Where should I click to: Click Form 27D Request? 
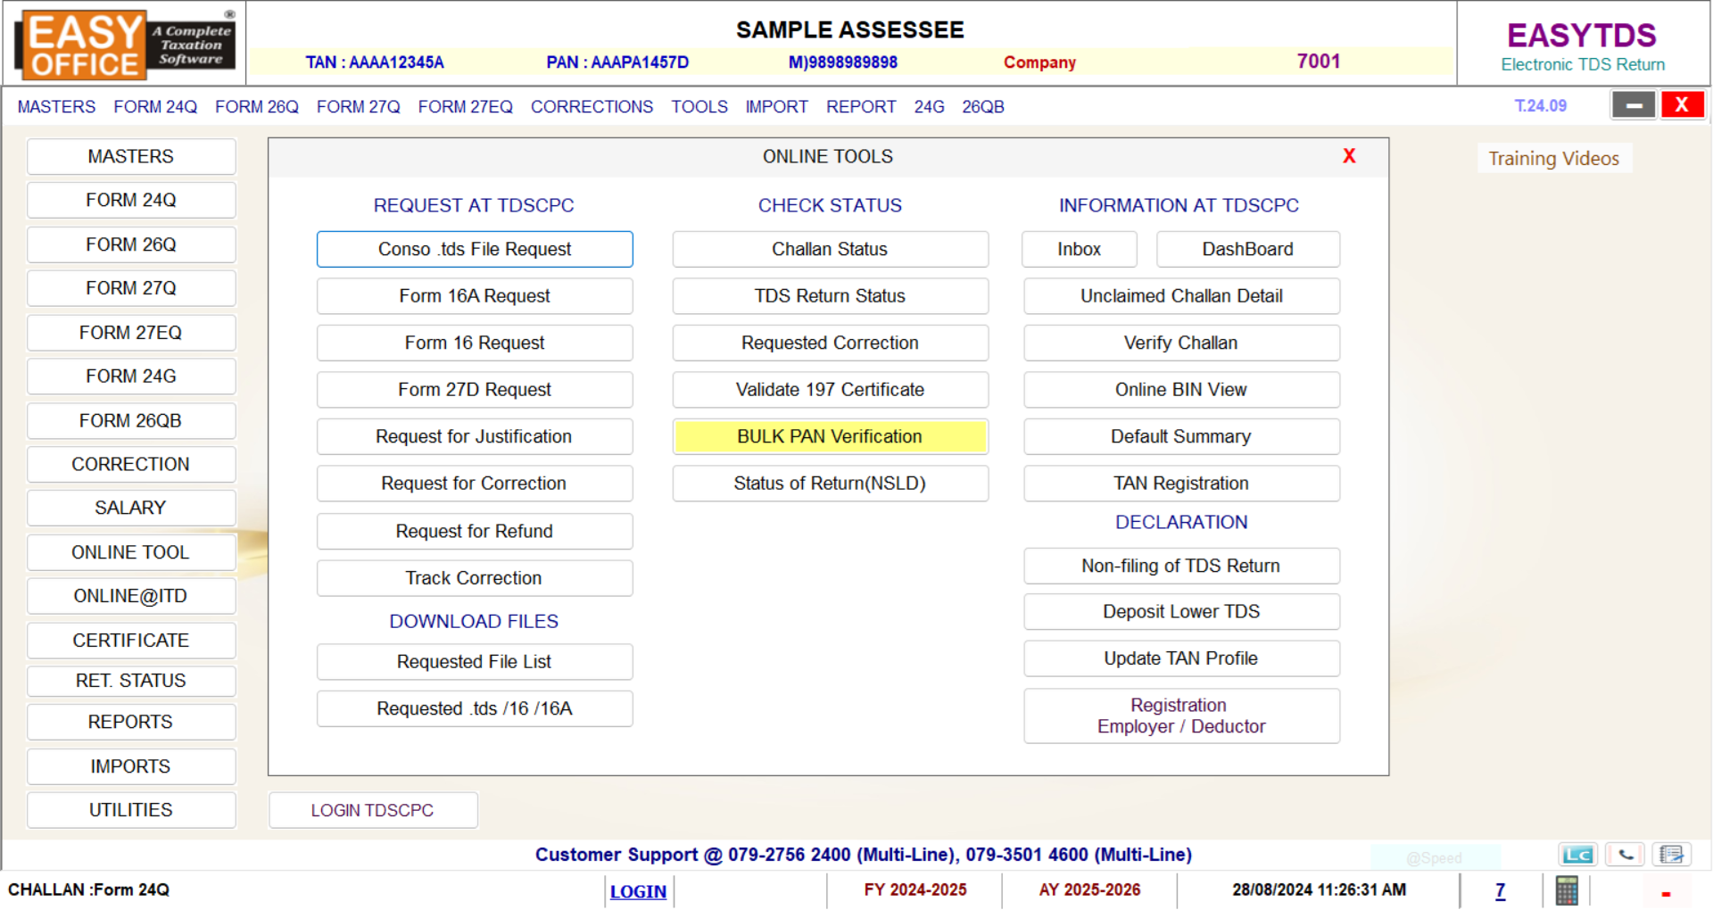click(x=475, y=390)
